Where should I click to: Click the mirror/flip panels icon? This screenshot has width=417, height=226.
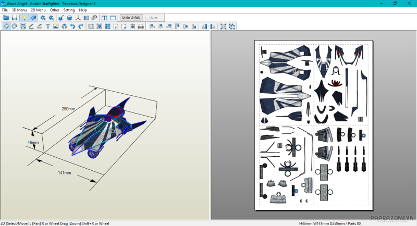tap(86, 18)
